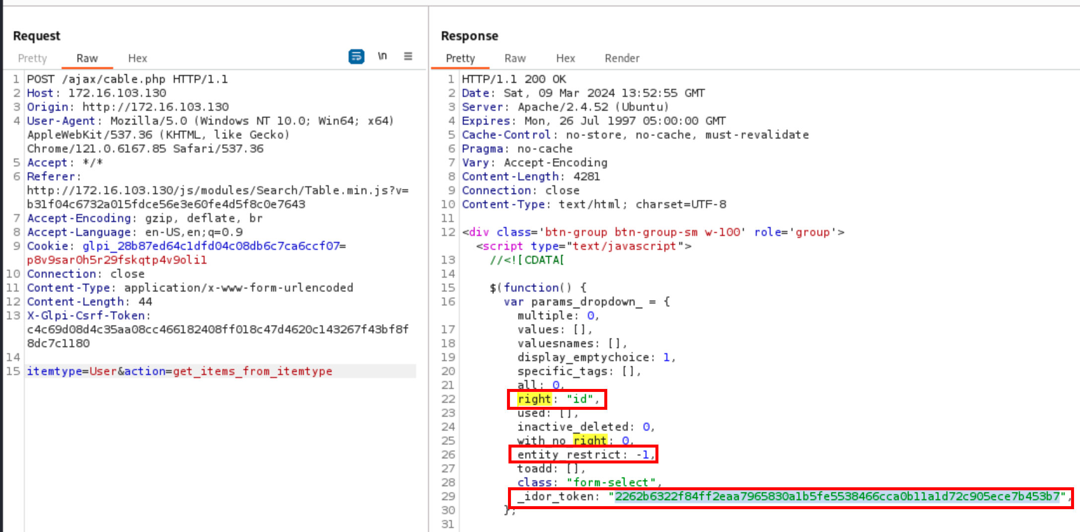
Task: Click the HTTP/1.1 200 OK status line
Action: point(514,79)
